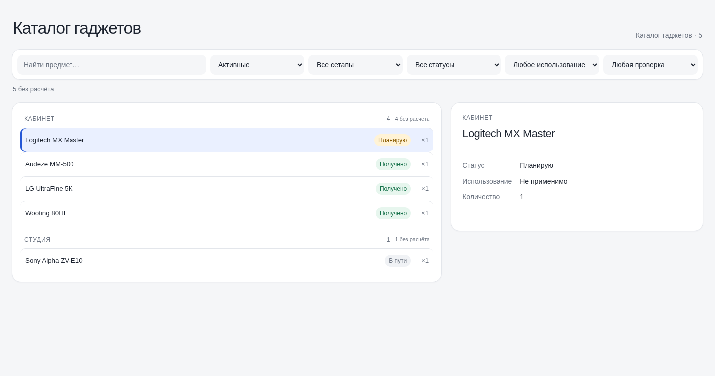The height and width of the screenshot is (376, 715).
Task: Select the Logitech MX Master row
Action: (x=227, y=140)
